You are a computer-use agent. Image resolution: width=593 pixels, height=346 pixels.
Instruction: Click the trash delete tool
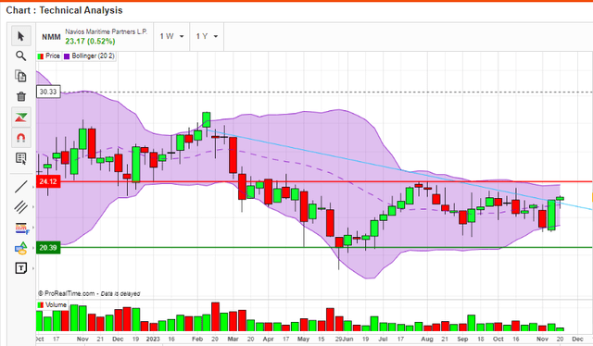[21, 96]
